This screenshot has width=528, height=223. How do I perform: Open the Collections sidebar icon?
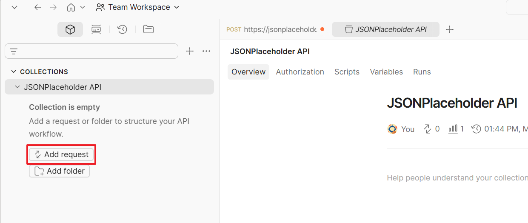70,29
